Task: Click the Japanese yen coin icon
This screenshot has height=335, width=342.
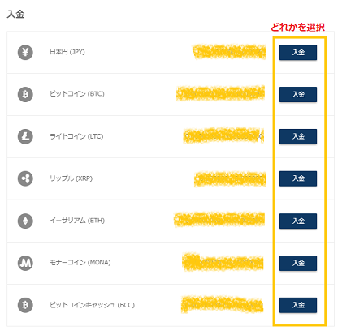Action: coord(25,52)
